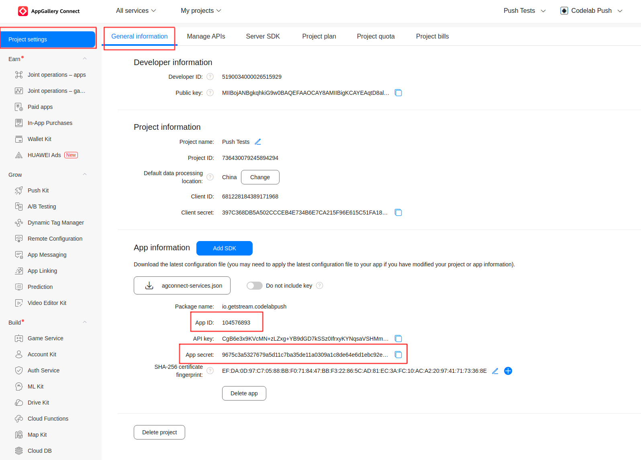Screen dimensions: 641x460
Task: Click the Remote Configuration icon
Action: pos(19,239)
